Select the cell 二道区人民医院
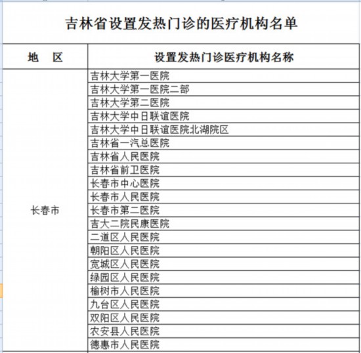This screenshot has width=361, height=353. [x=224, y=237]
